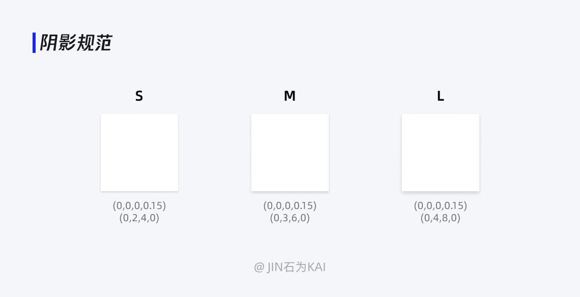The width and height of the screenshot is (580, 297).
Task: Select the L size label
Action: [x=440, y=96]
